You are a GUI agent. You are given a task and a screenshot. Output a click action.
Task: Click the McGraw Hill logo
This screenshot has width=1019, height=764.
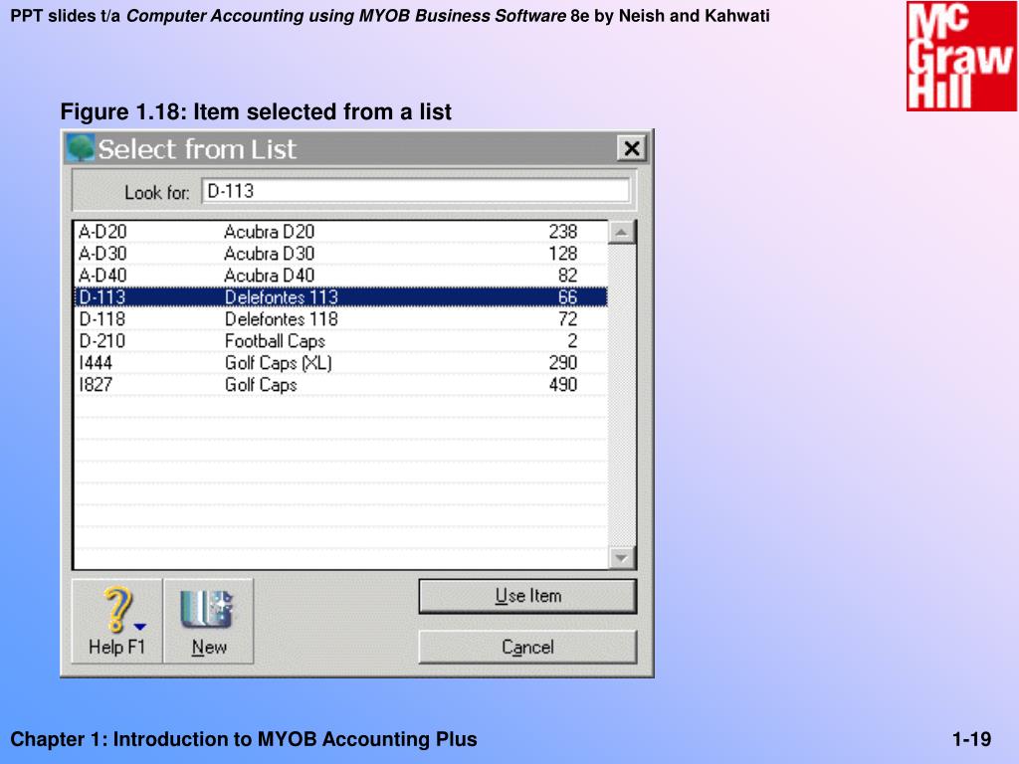click(x=960, y=56)
